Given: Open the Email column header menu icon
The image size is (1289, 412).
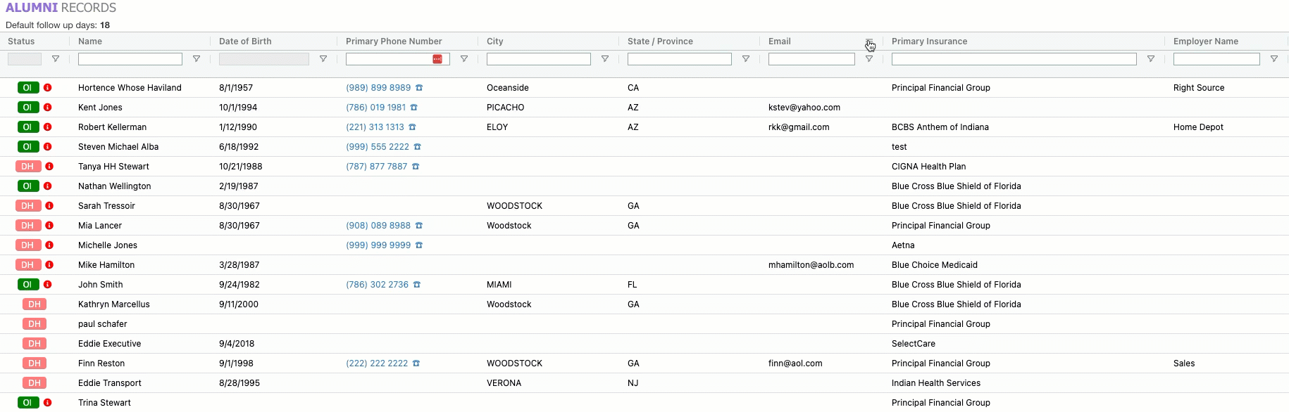Looking at the screenshot, I should (x=869, y=42).
